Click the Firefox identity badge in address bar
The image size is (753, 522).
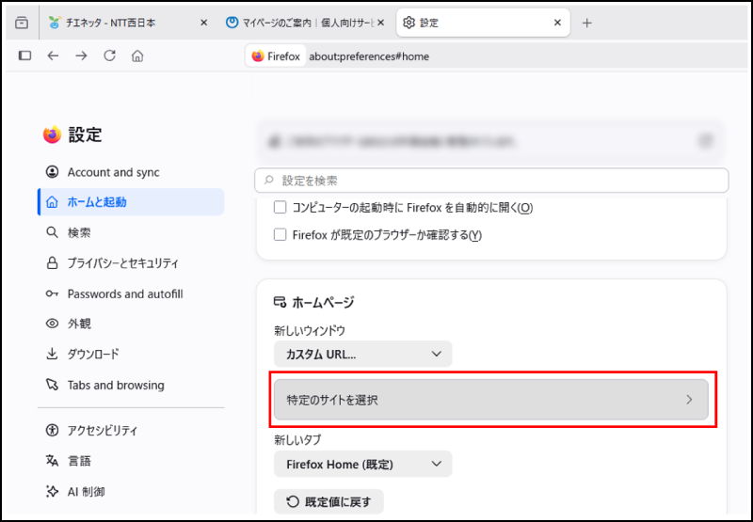click(276, 56)
